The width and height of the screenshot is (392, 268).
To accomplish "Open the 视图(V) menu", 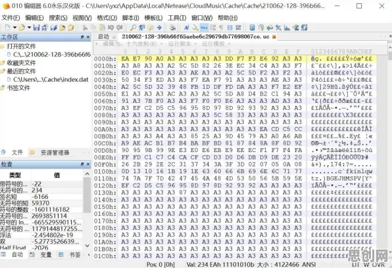I will [82, 18].
